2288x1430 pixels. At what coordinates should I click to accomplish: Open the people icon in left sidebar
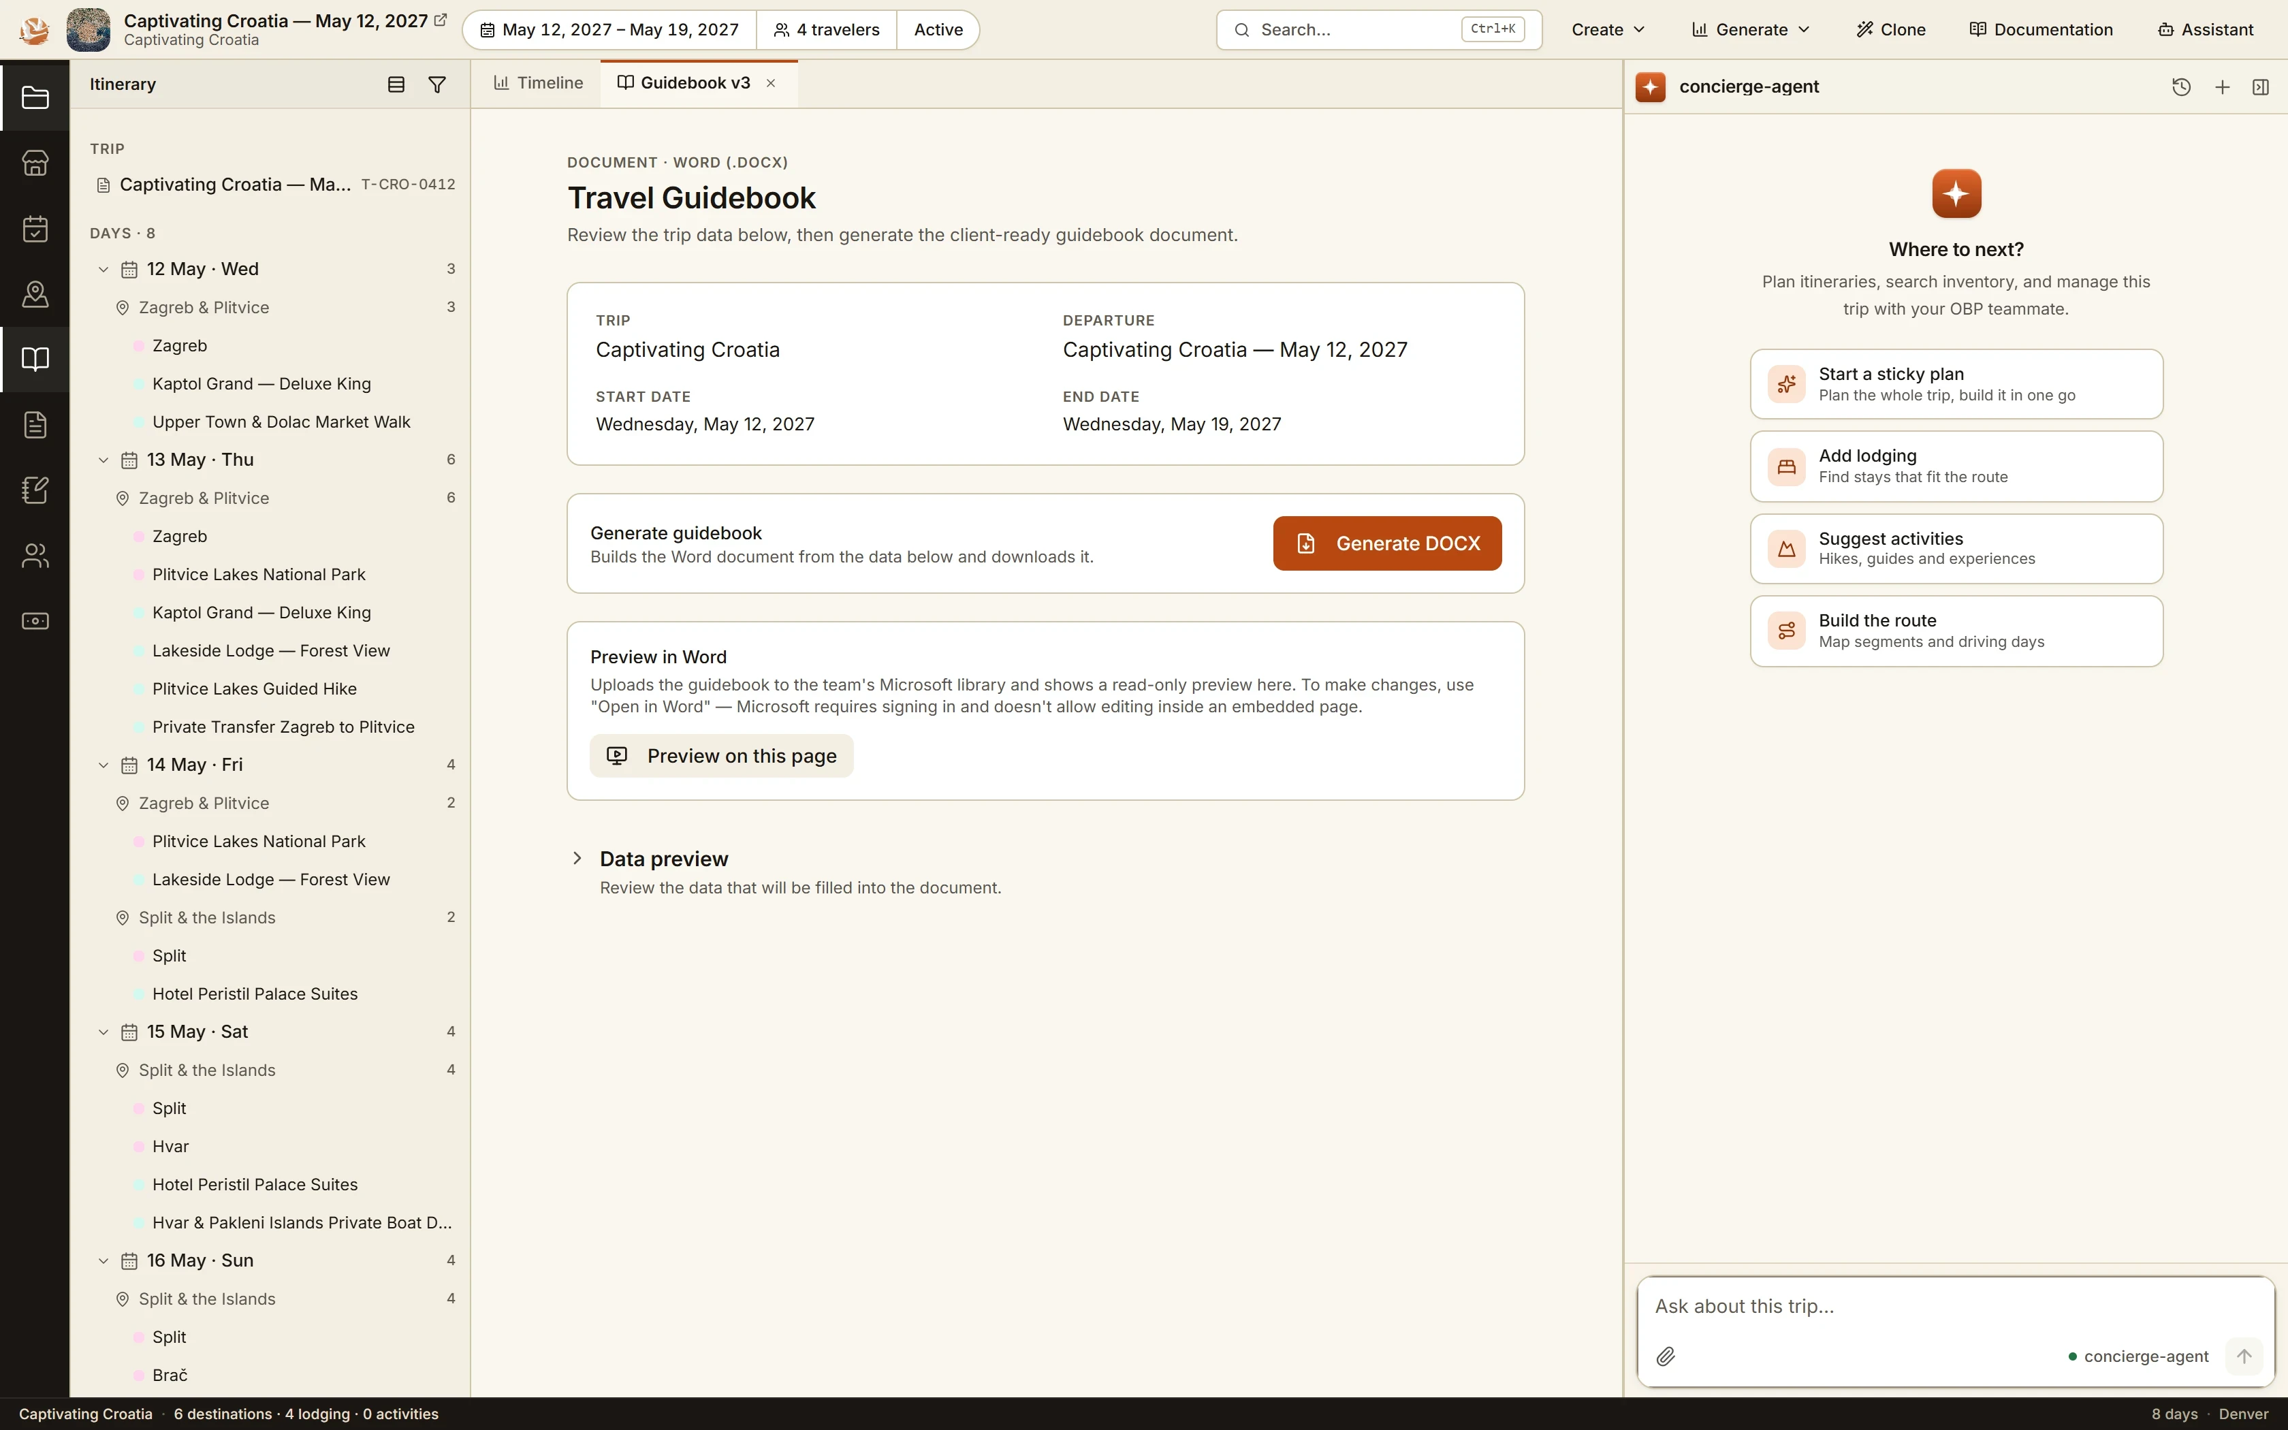tap(35, 555)
